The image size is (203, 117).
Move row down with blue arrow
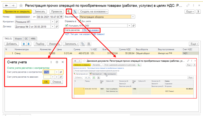coord(29,44)
